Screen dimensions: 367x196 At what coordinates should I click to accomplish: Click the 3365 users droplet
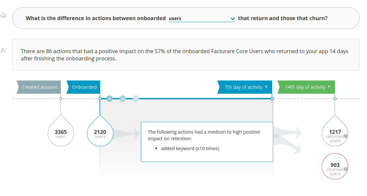(x=61, y=132)
